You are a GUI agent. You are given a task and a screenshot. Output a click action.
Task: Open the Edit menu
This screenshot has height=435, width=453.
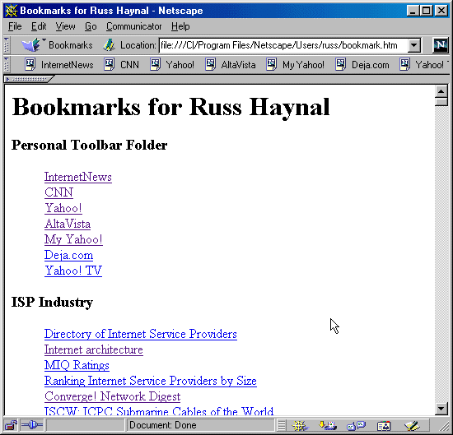[39, 26]
